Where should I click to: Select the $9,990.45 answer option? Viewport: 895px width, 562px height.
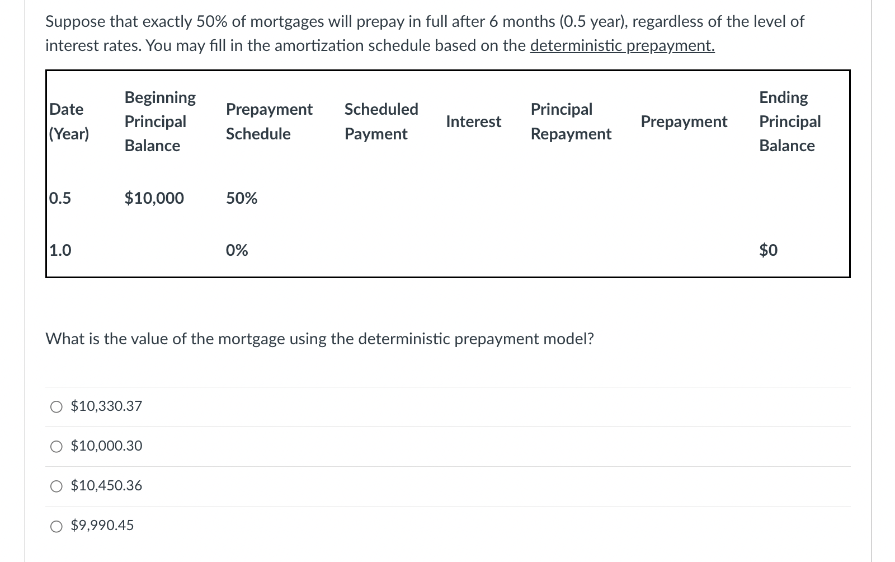[56, 526]
